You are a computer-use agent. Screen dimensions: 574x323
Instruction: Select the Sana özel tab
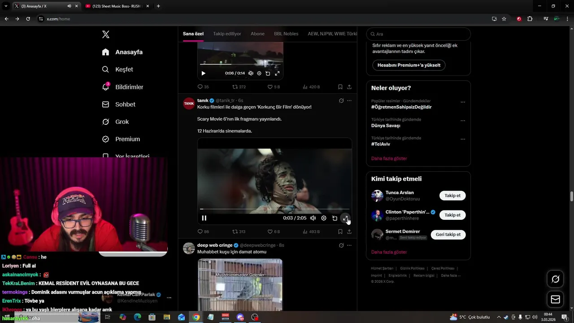[x=193, y=34]
